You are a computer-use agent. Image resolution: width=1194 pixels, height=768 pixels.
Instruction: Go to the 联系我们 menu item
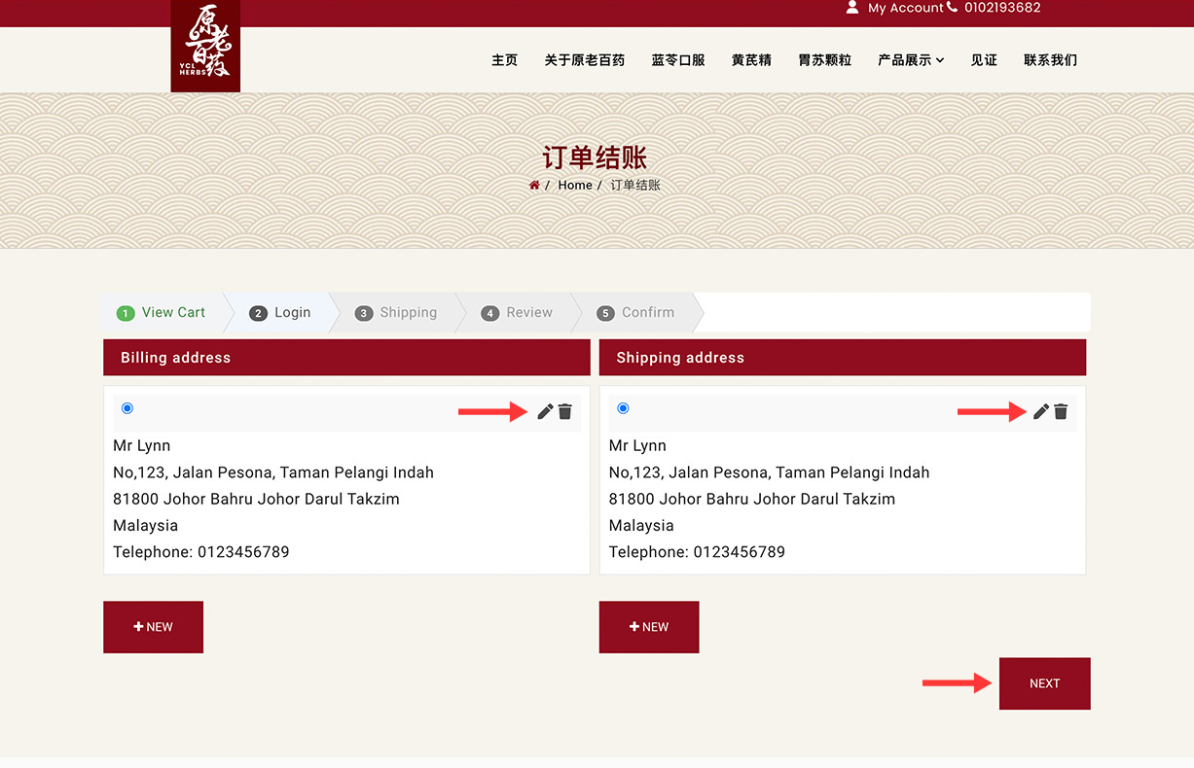click(x=1050, y=60)
